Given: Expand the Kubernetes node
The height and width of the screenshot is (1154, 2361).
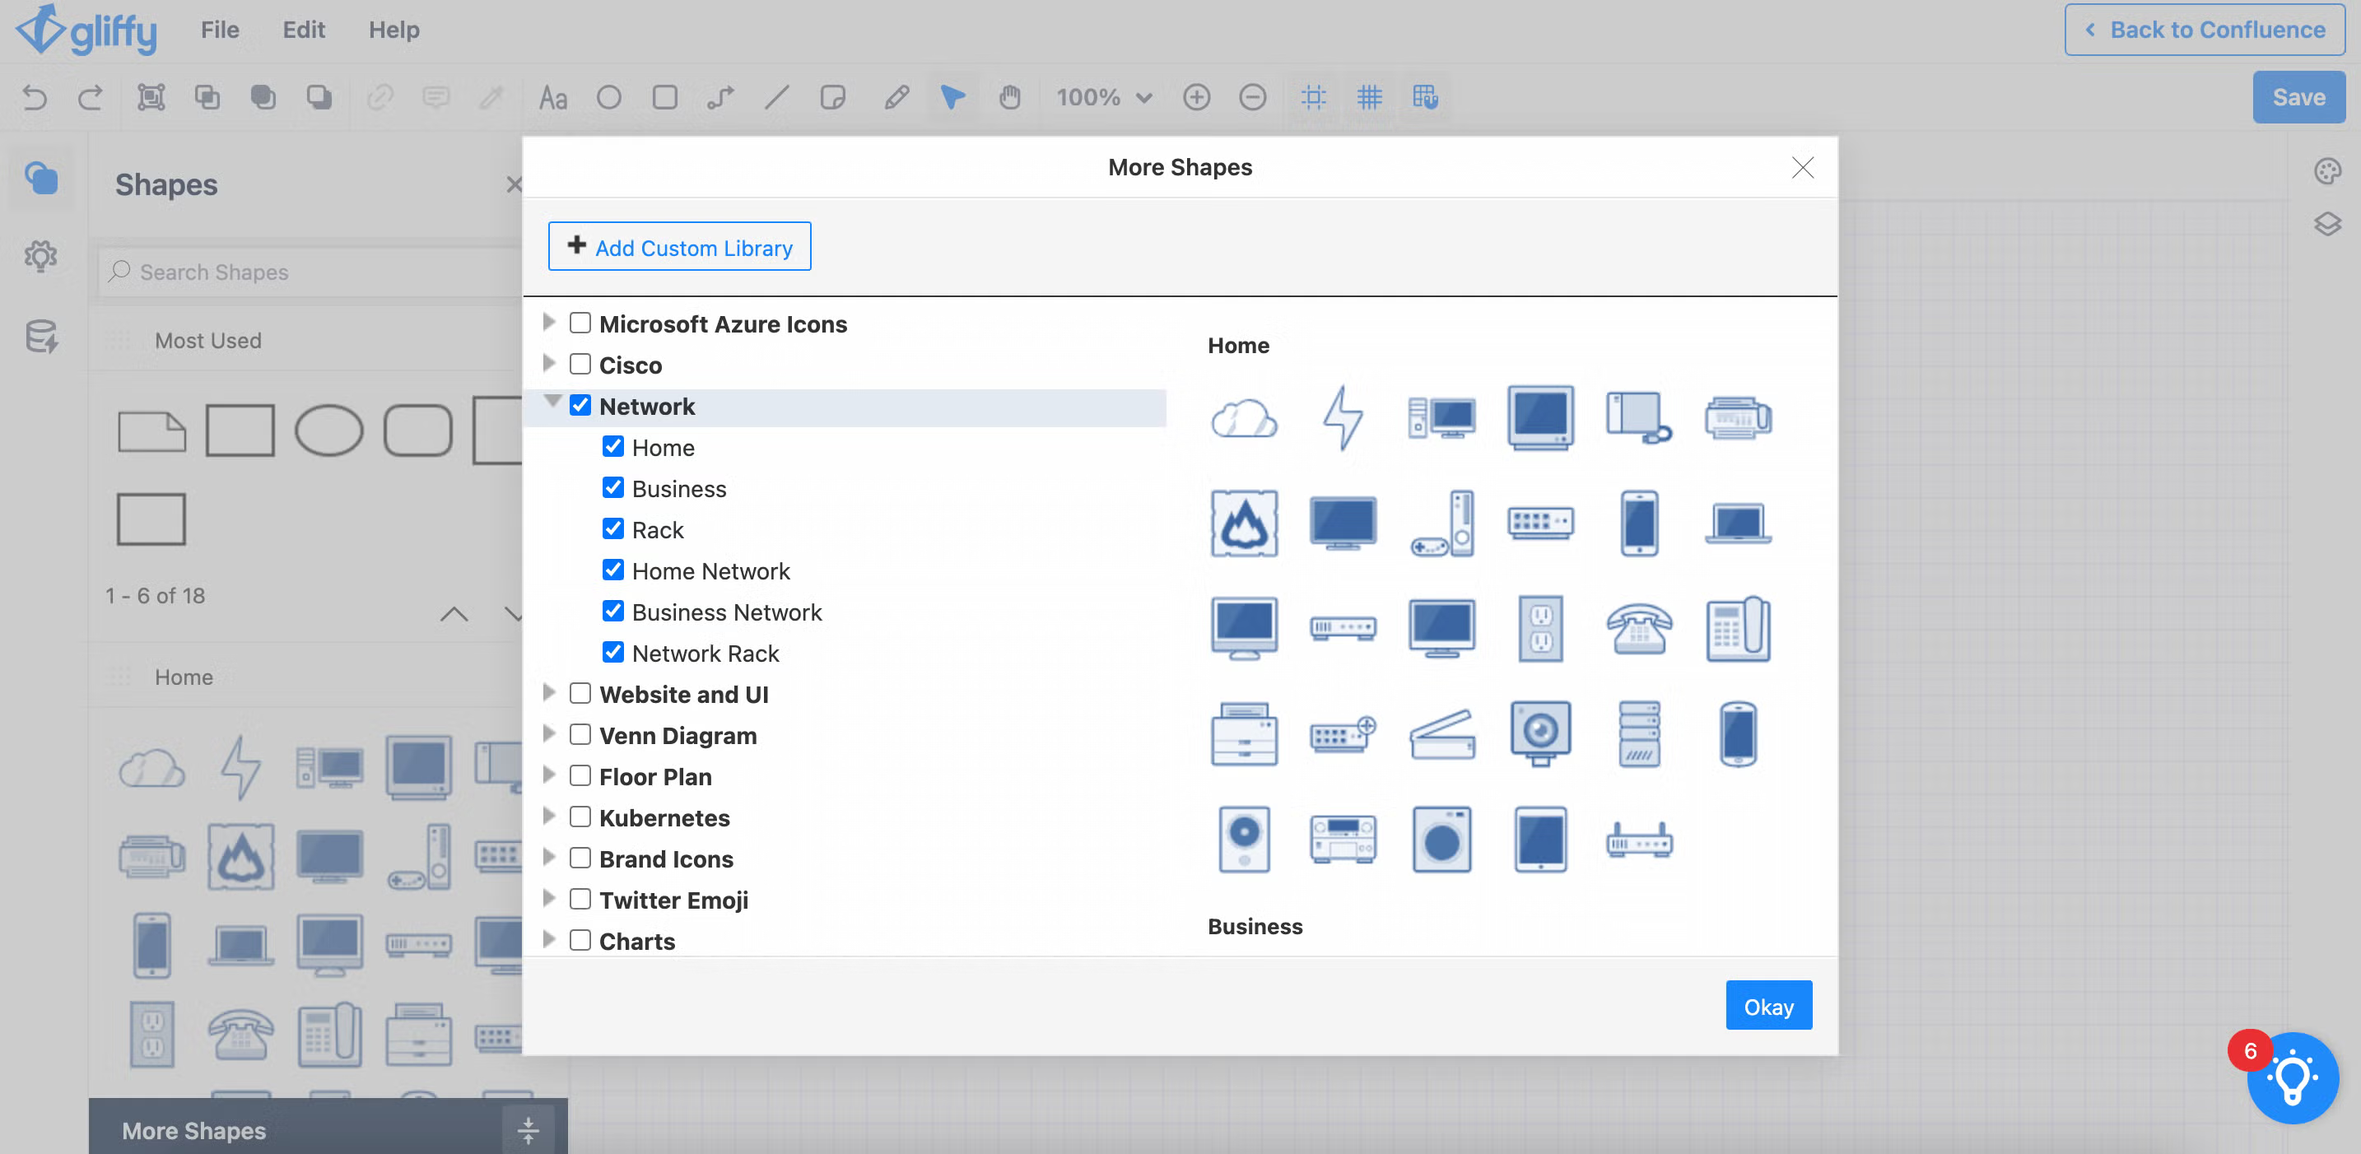Looking at the screenshot, I should 548,816.
